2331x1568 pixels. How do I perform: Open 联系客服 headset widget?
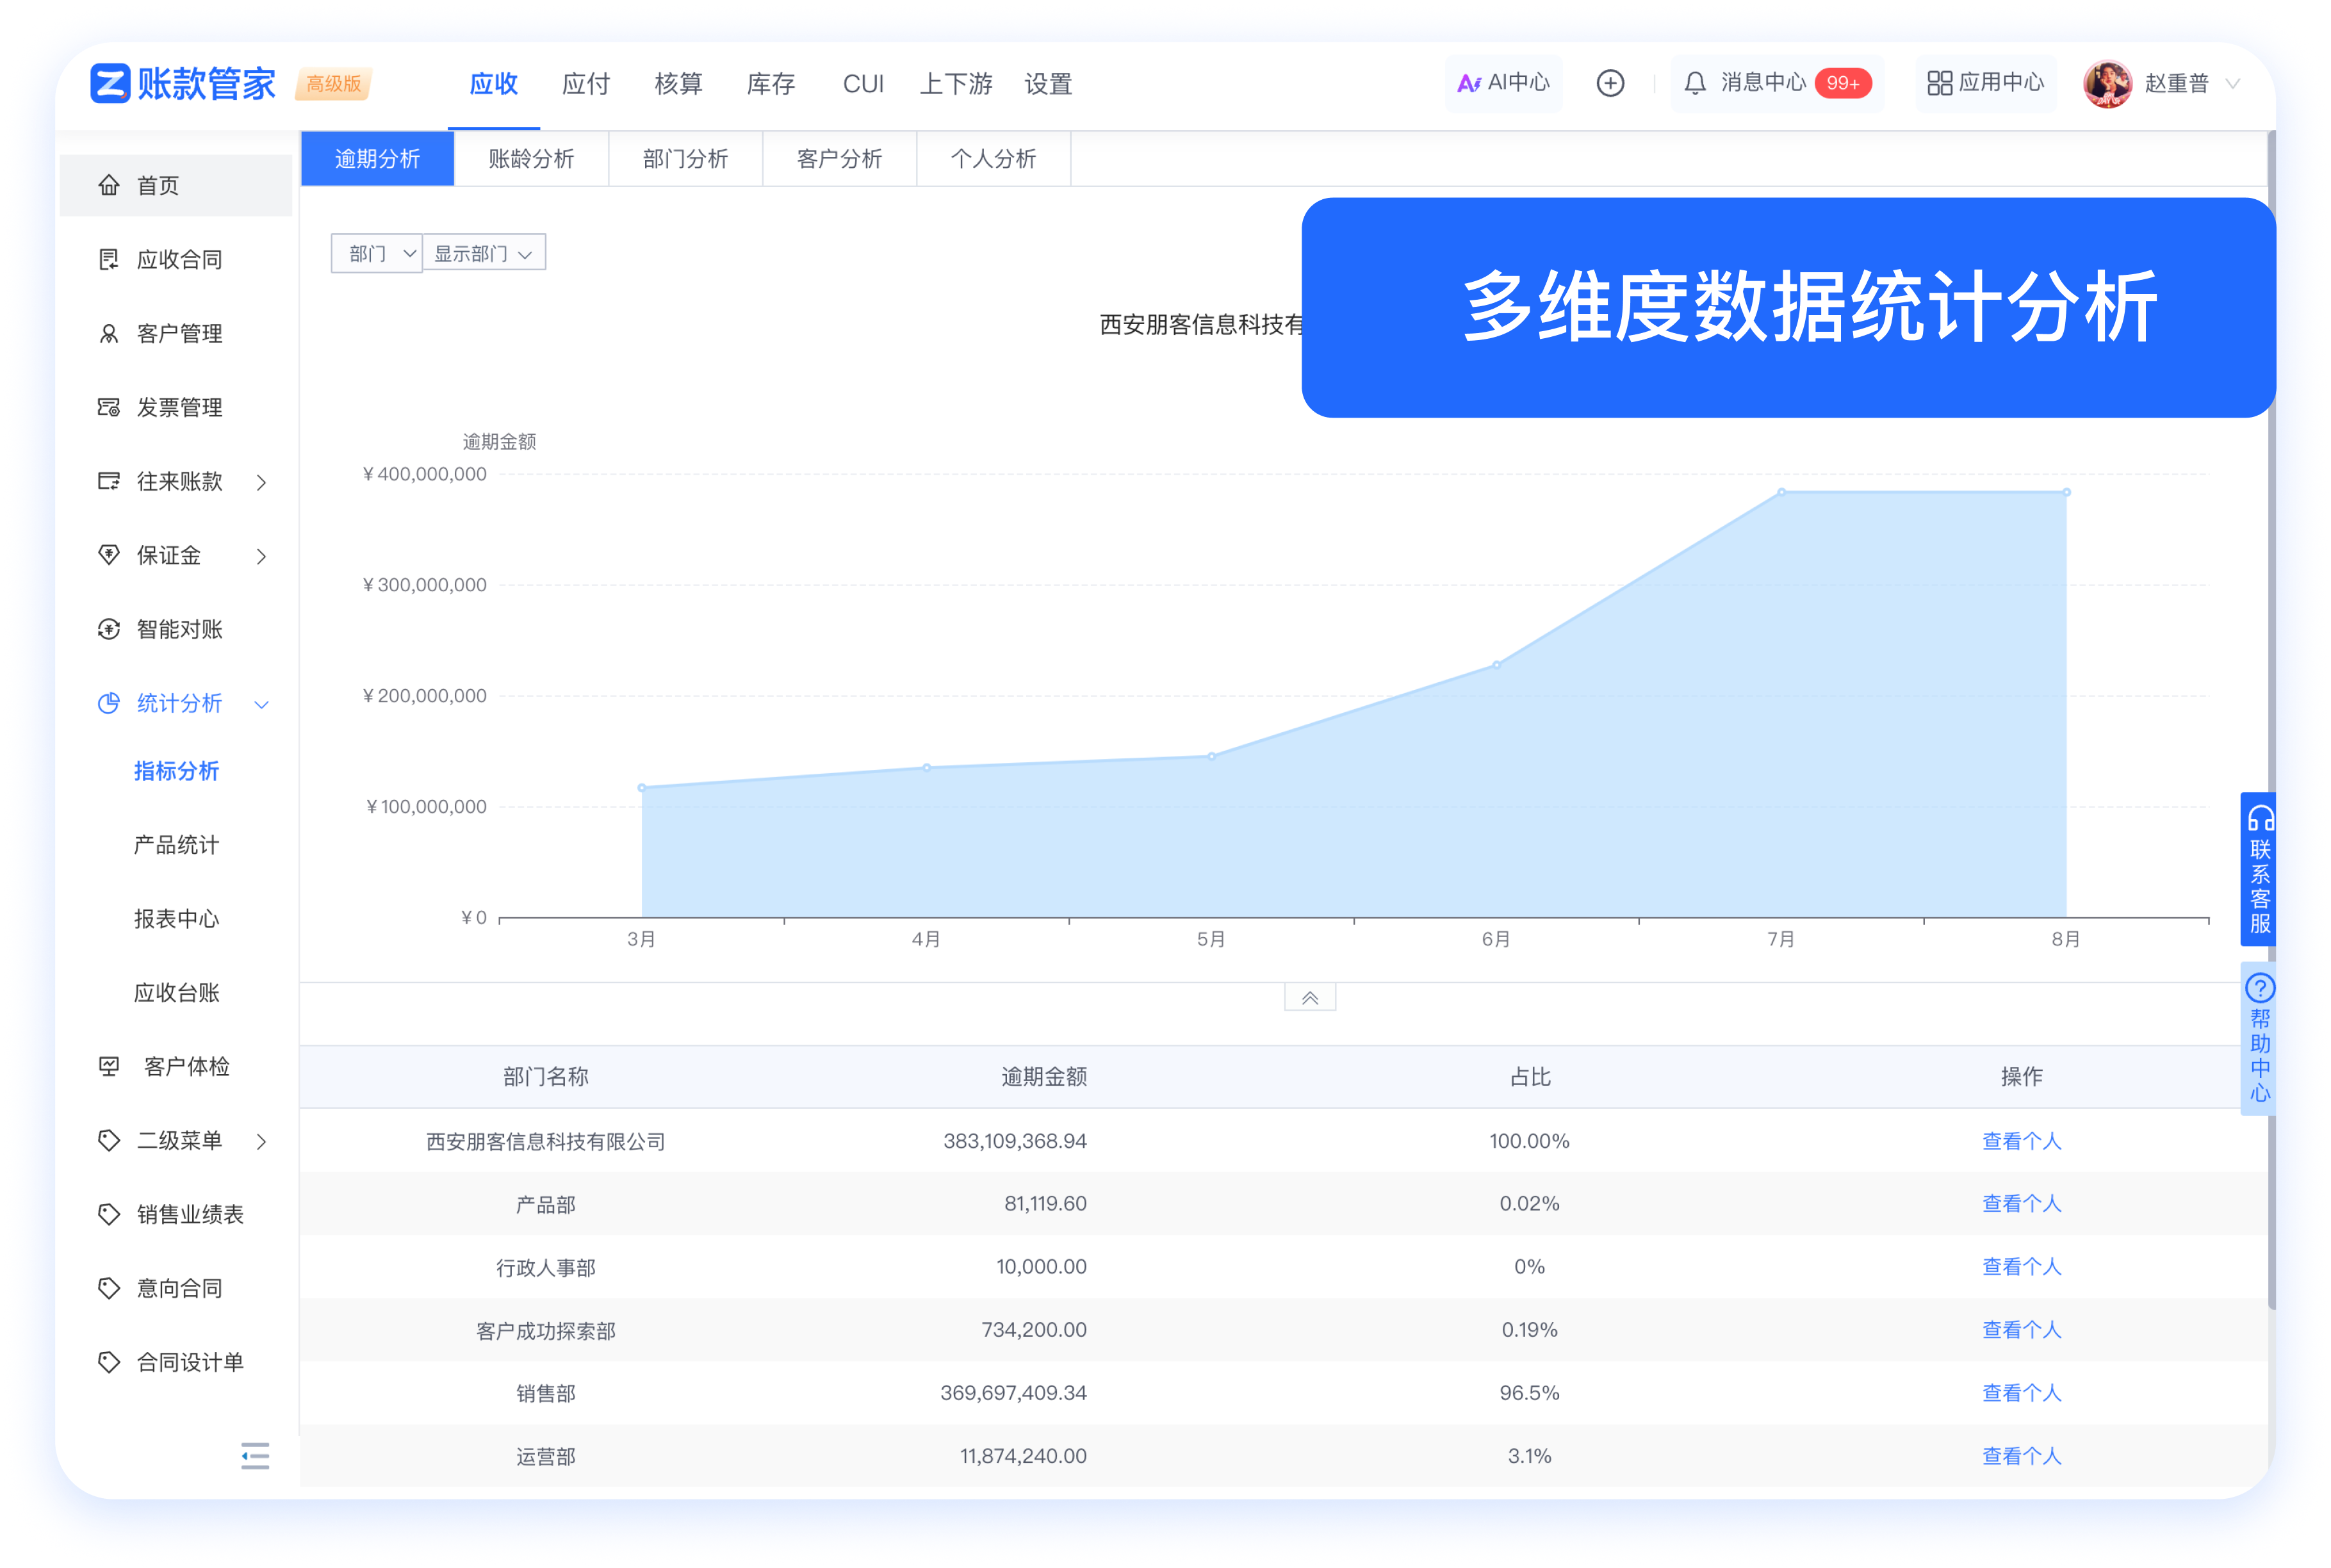click(2259, 868)
